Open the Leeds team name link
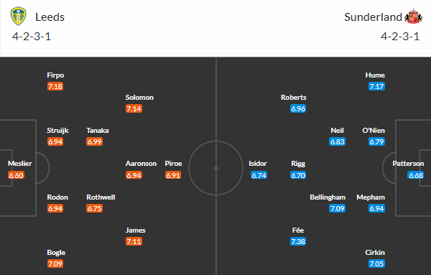Viewport: 431px width, 275px height. click(x=50, y=17)
